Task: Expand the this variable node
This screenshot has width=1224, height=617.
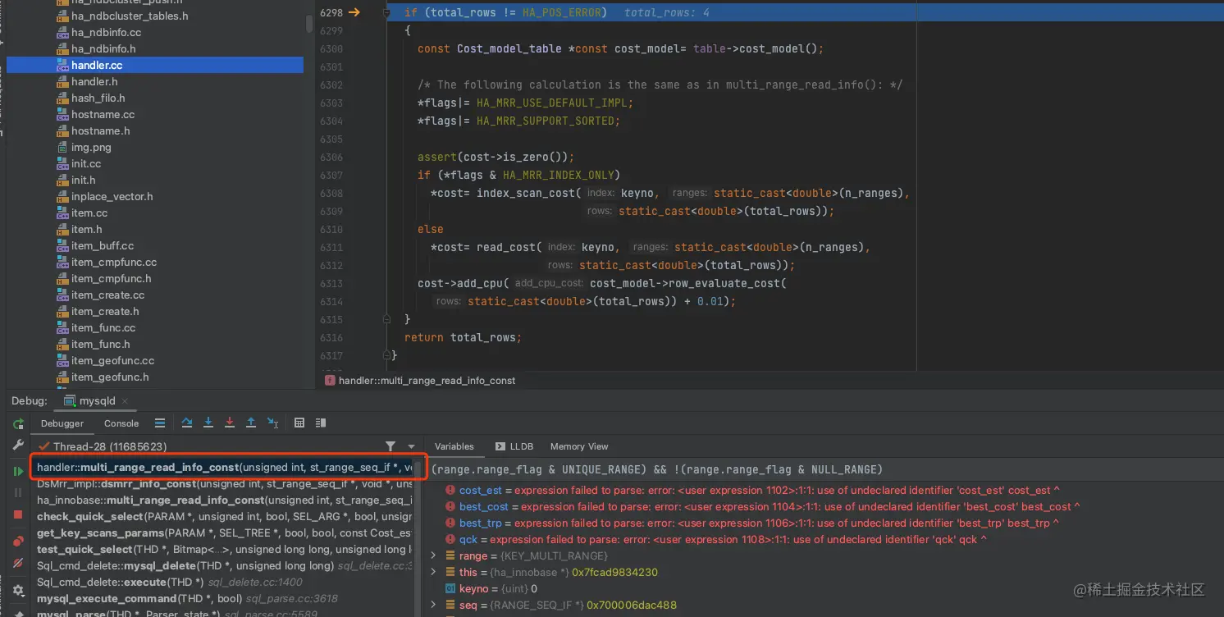Action: (434, 572)
